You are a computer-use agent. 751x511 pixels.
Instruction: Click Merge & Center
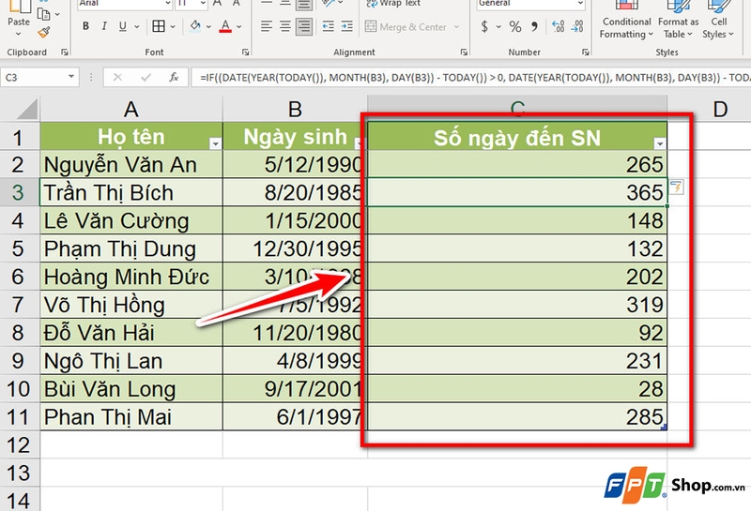tap(406, 27)
